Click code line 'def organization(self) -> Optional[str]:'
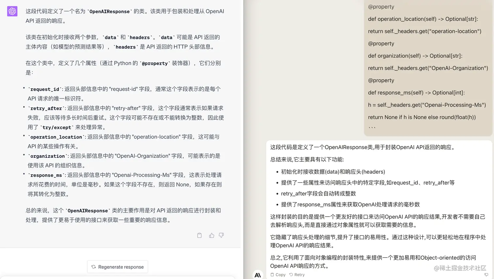Screen dimensions: 494x279 pyautogui.click(x=415, y=56)
